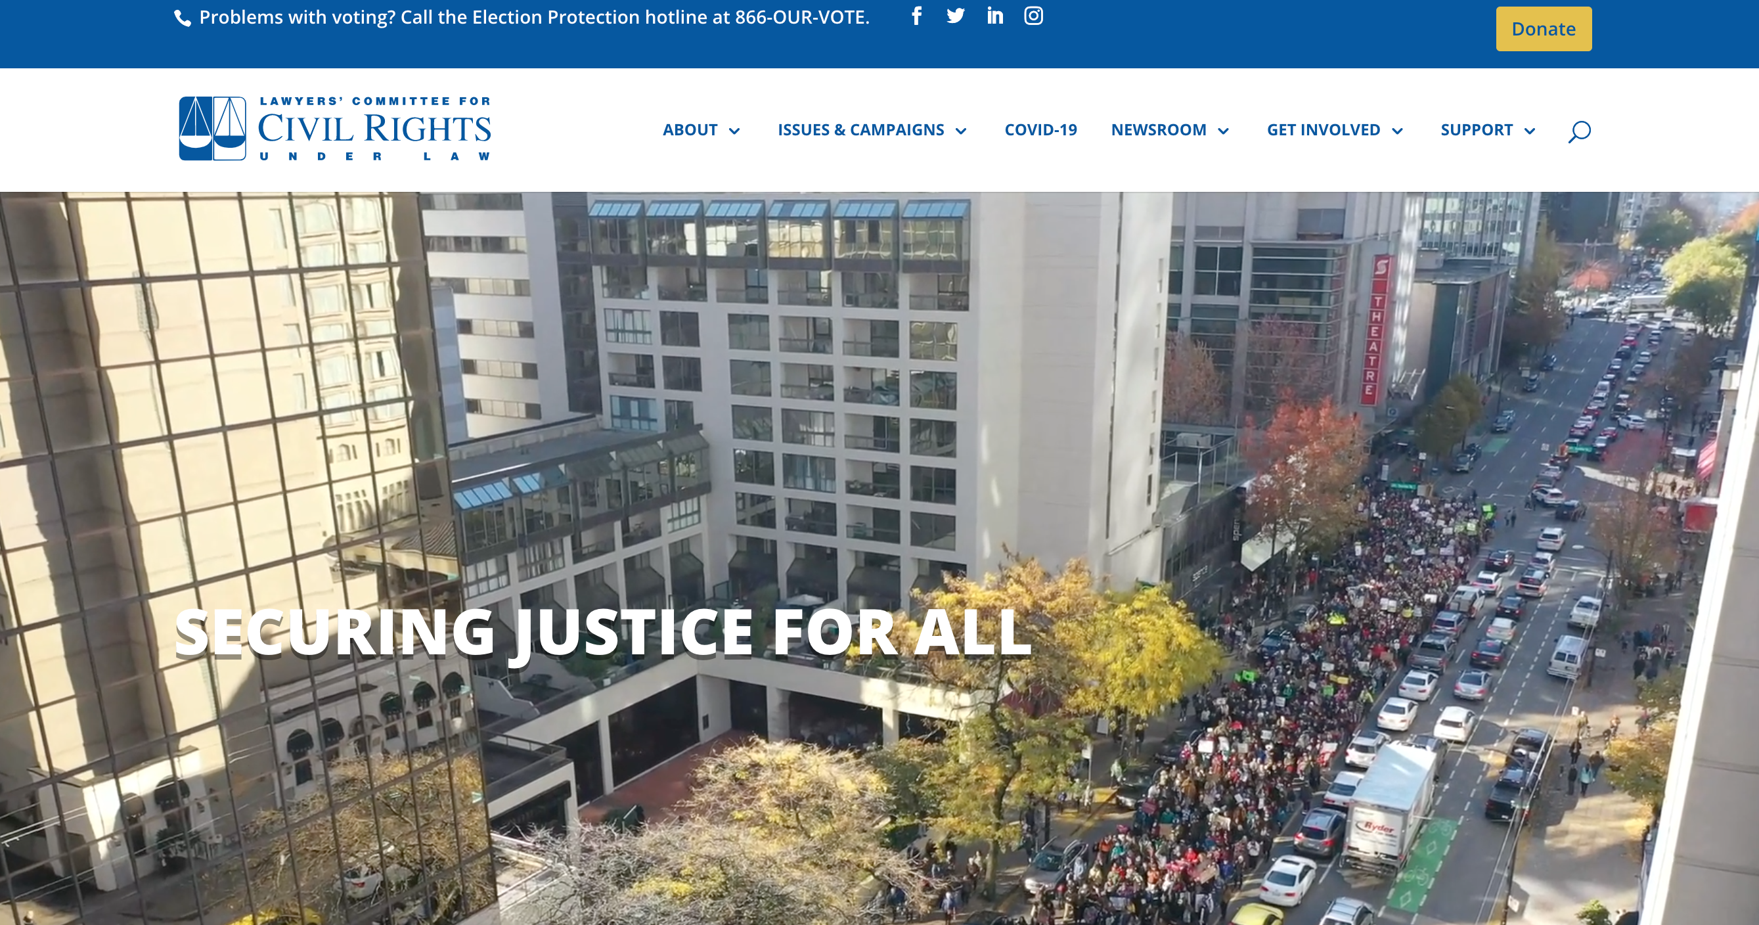Open the Instagram icon
1759x925 pixels.
(x=1033, y=16)
